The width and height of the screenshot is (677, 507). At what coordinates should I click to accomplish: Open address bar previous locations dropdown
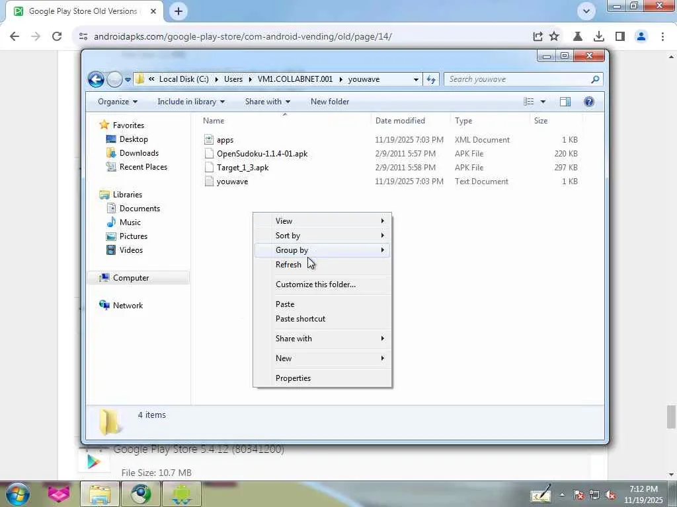coord(416,79)
